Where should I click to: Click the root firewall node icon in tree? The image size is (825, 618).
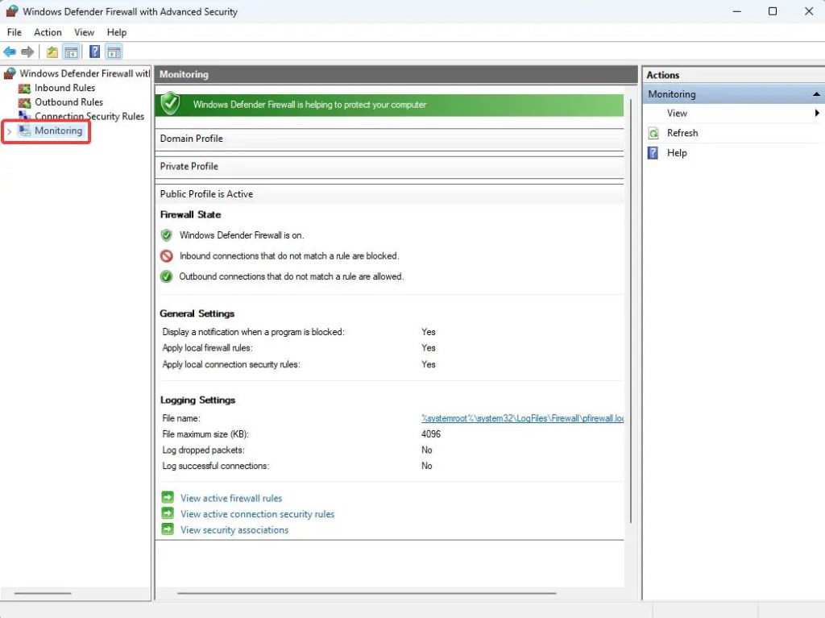(x=10, y=73)
